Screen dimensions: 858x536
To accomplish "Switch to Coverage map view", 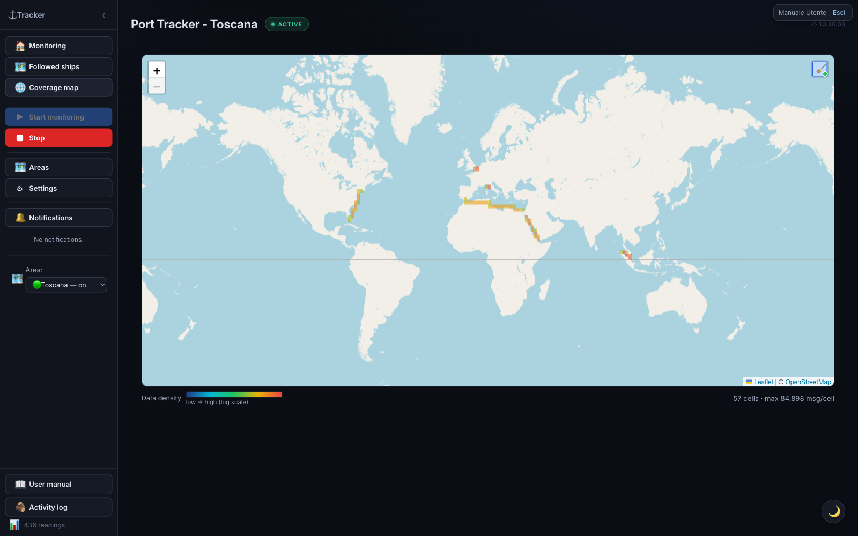I will click(58, 88).
